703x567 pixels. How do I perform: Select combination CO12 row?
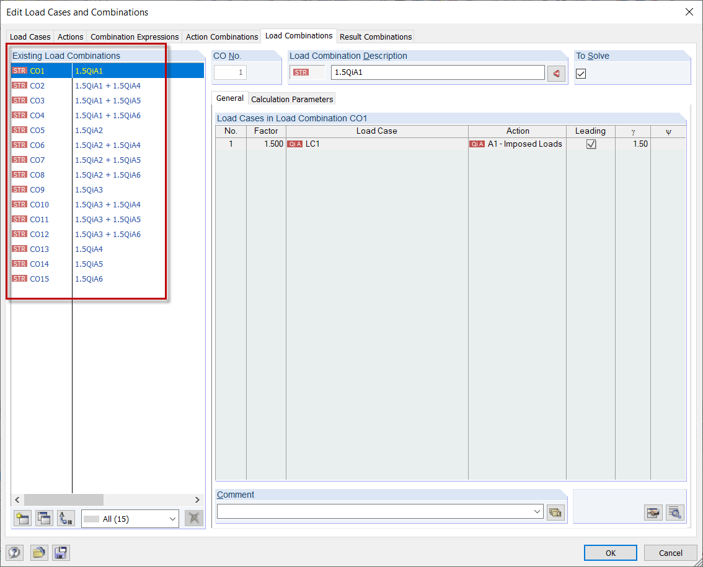tap(108, 234)
